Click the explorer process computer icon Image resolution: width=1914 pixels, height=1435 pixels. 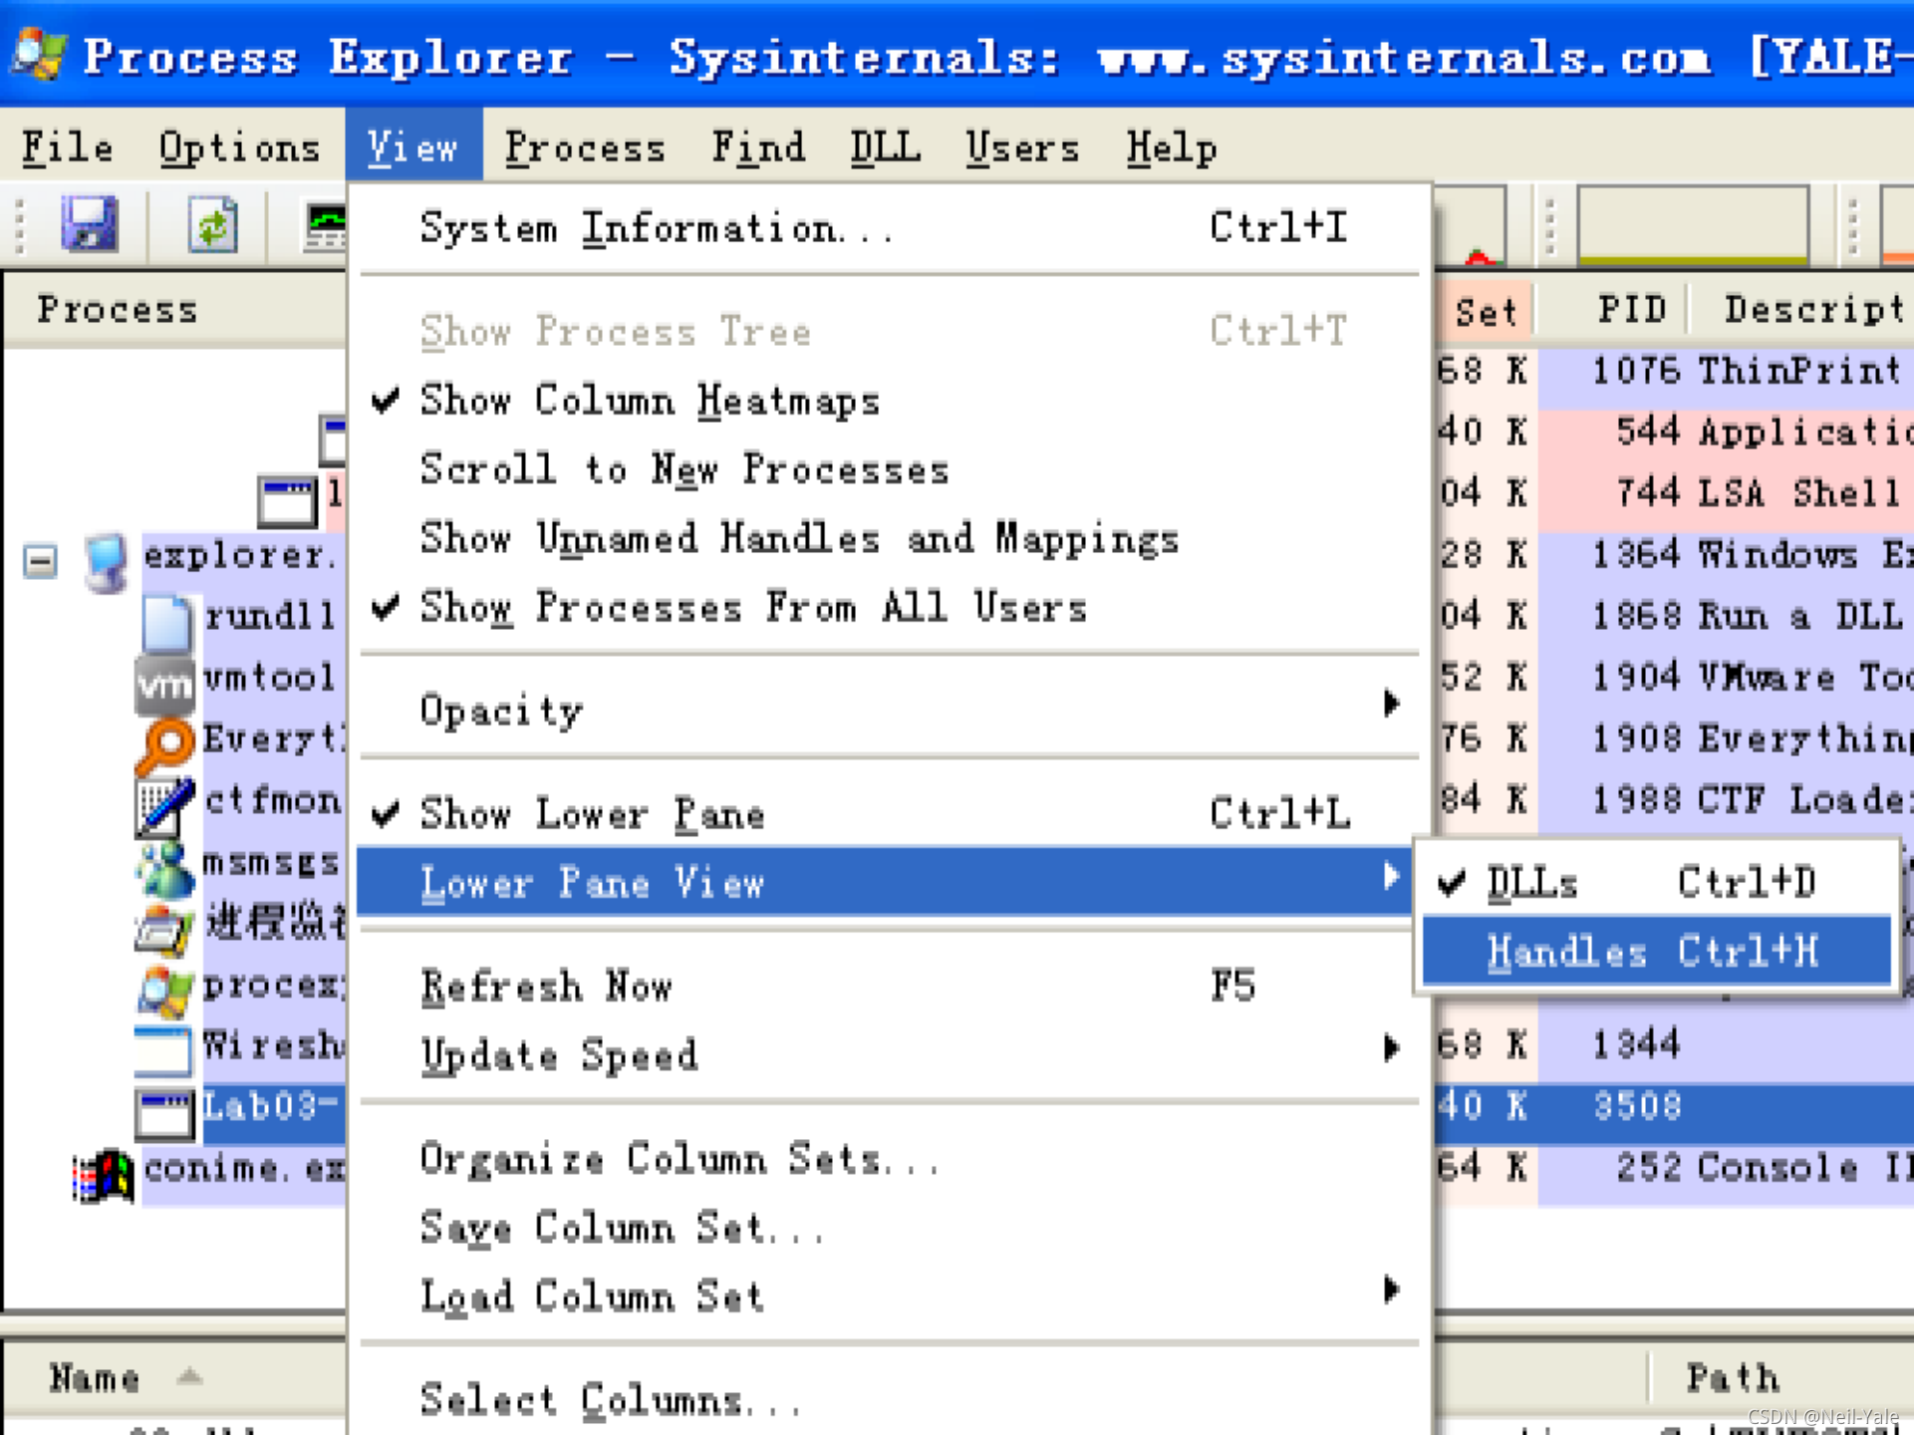[106, 561]
